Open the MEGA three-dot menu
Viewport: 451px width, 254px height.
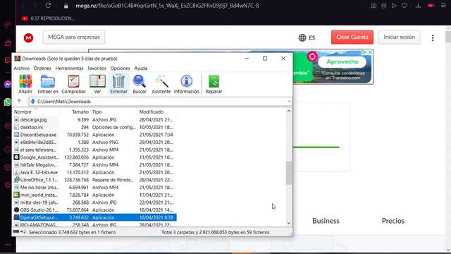(x=433, y=37)
